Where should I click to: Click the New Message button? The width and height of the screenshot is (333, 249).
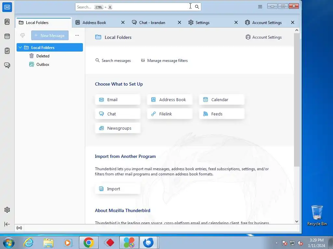pos(50,35)
